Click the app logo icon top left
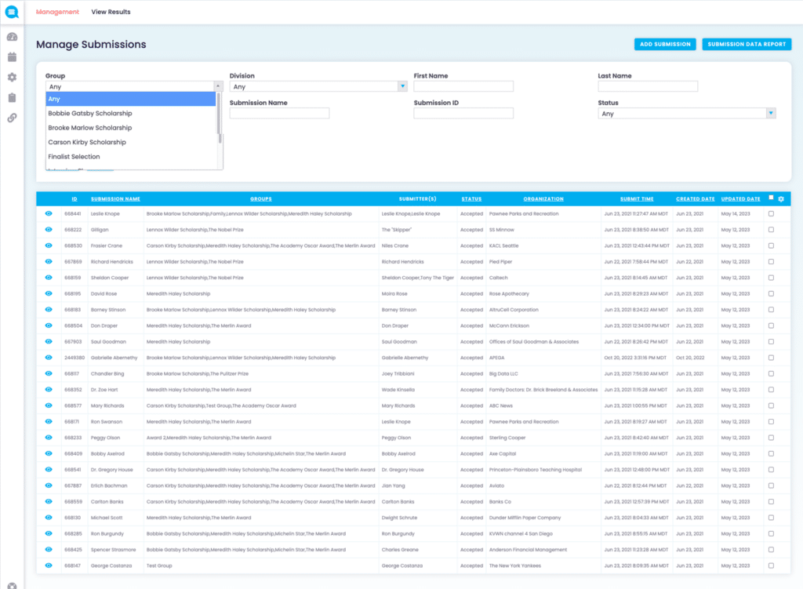Viewport: 803px width, 589px height. 12,12
